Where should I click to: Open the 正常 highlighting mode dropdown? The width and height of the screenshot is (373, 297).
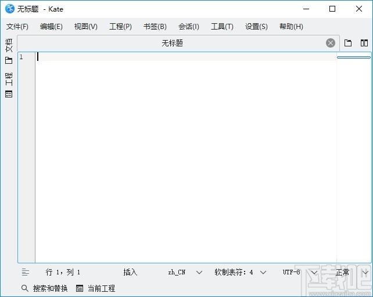point(352,272)
